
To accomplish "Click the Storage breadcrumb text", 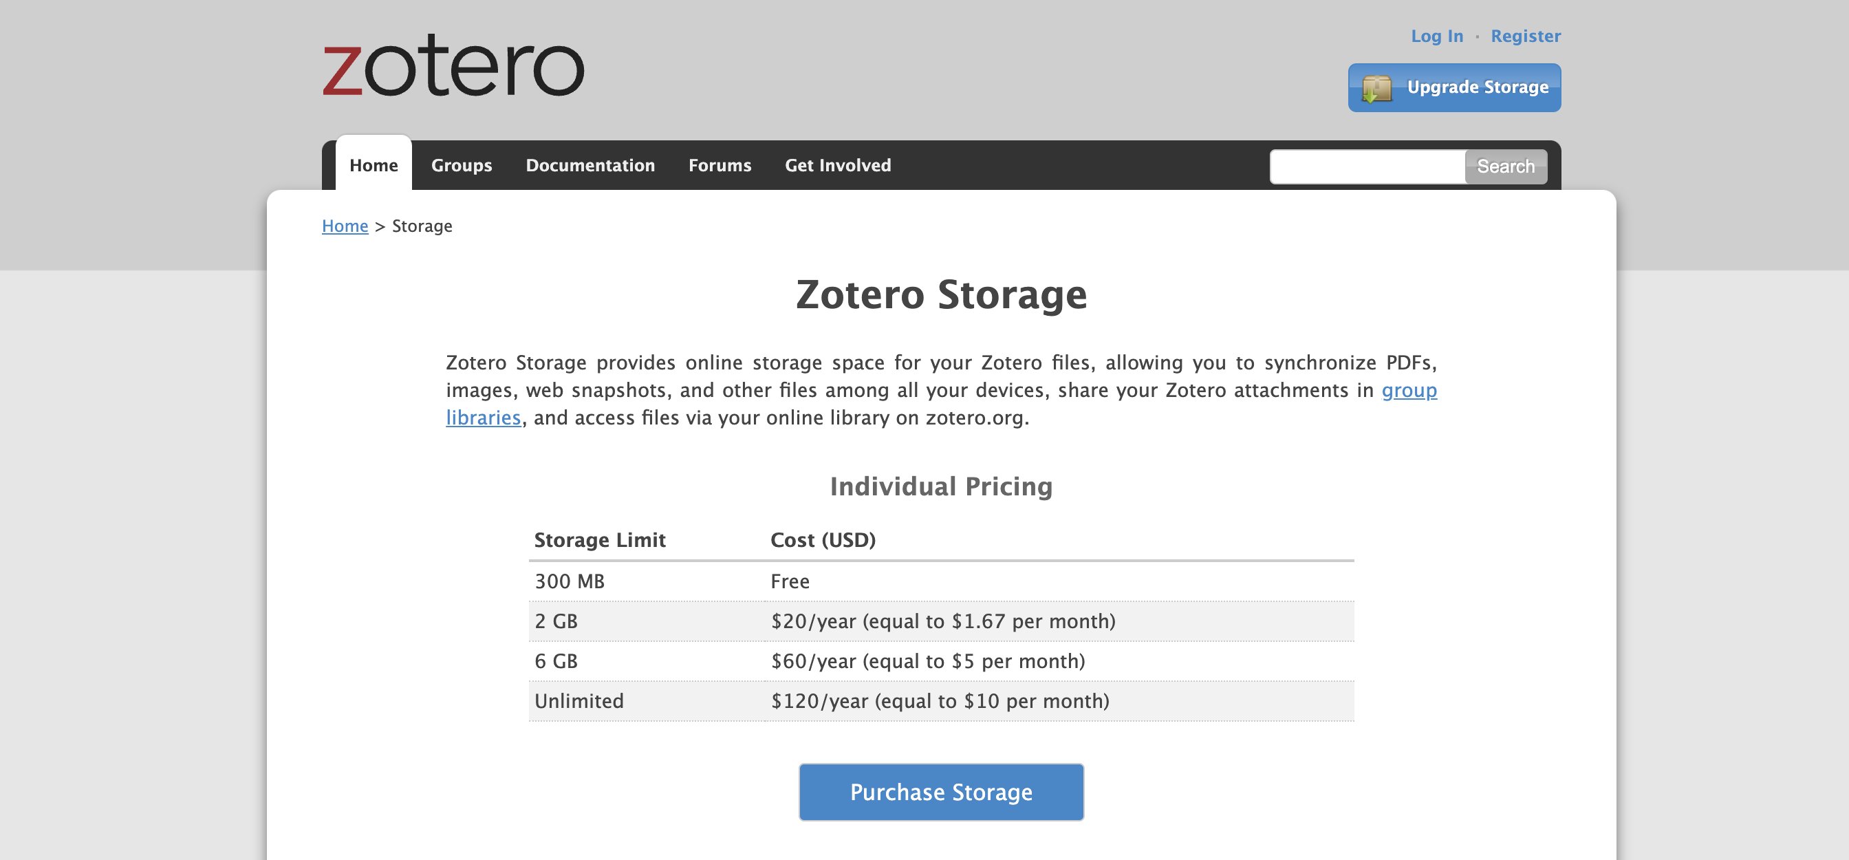I will pyautogui.click(x=422, y=226).
